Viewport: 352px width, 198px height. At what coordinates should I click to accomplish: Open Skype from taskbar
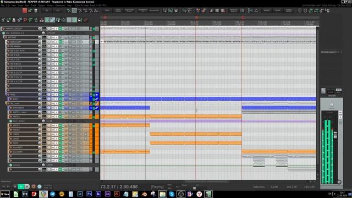172,194
